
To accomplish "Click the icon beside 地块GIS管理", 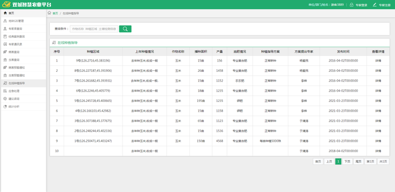I will [5, 21].
